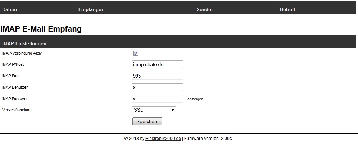The width and height of the screenshot is (358, 145).
Task: Click the IMAP E-Mail Empfang heading
Action: 41,29
